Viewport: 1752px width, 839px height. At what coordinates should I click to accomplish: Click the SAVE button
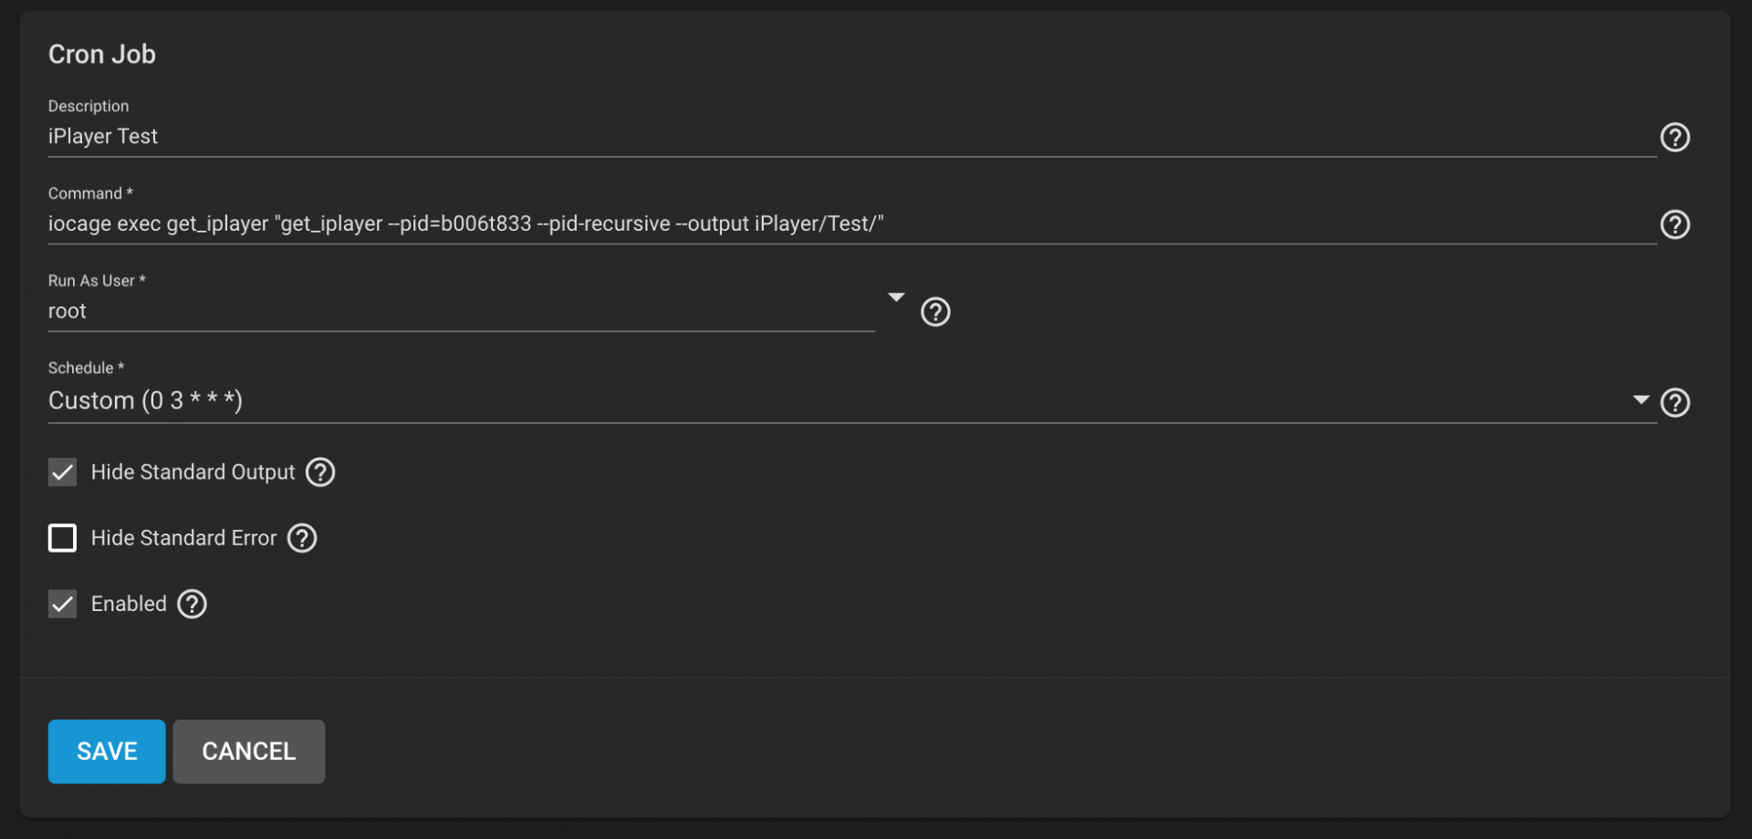107,751
